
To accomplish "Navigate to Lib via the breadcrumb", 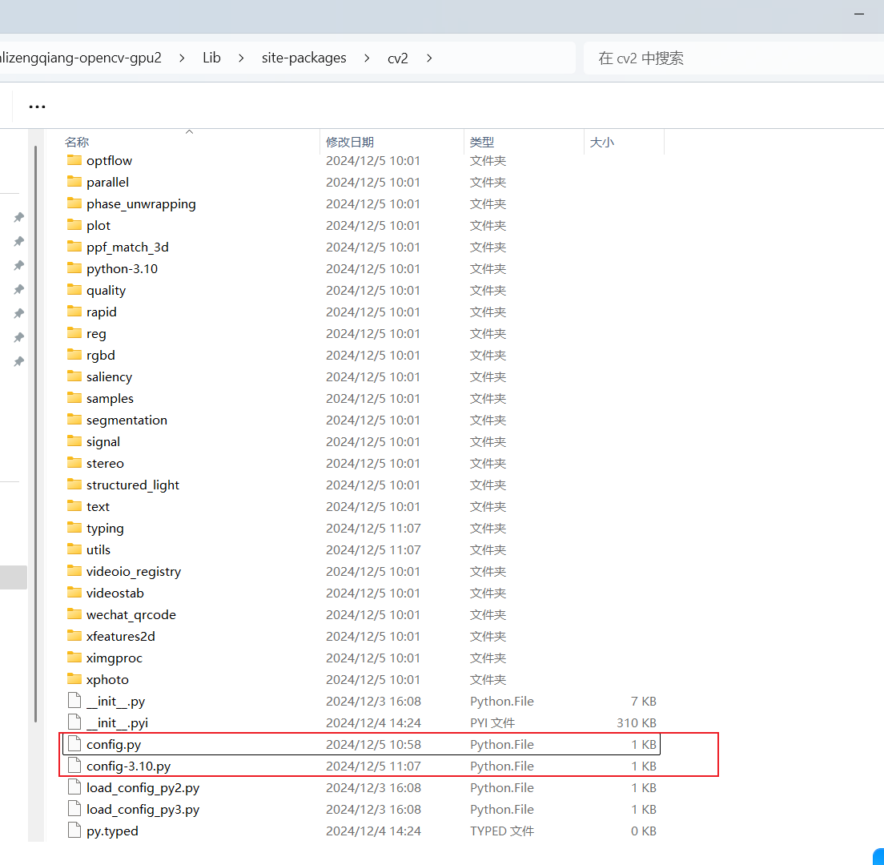I will point(211,58).
